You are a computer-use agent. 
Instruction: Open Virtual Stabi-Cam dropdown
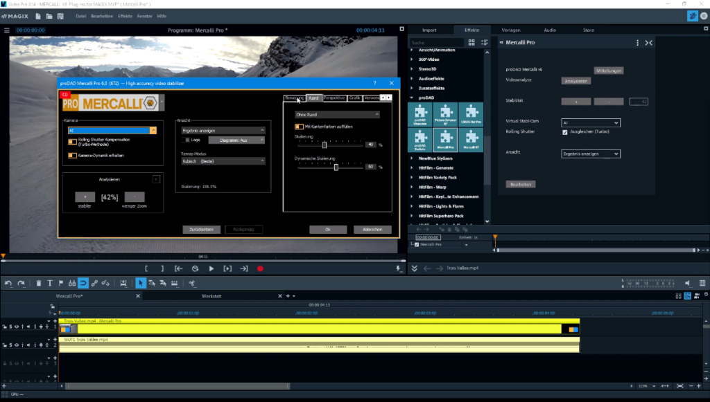(x=591, y=123)
